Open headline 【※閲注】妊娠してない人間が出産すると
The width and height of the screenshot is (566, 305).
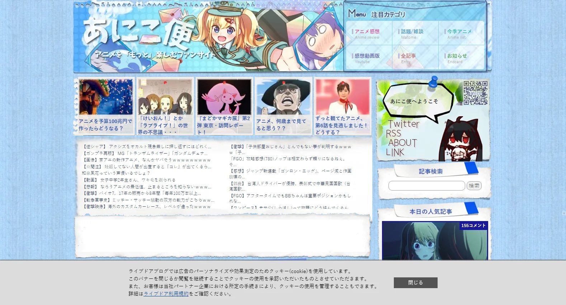coord(147,166)
